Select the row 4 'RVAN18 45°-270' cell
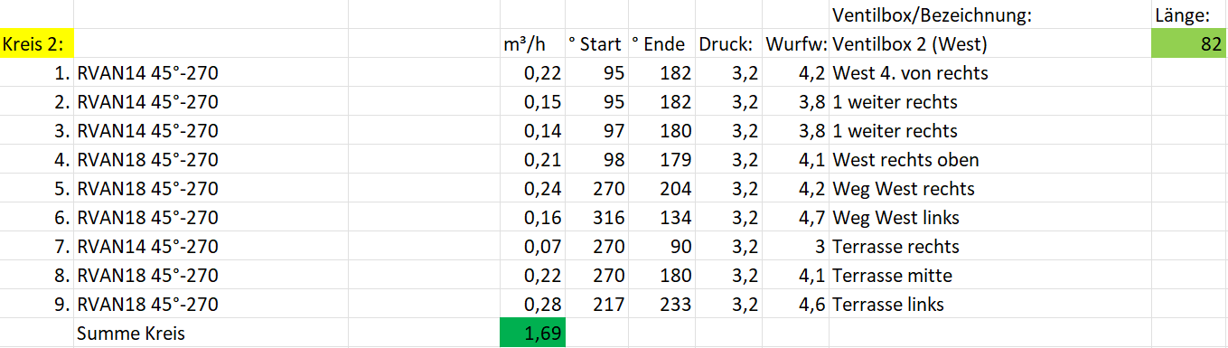 tap(211, 159)
